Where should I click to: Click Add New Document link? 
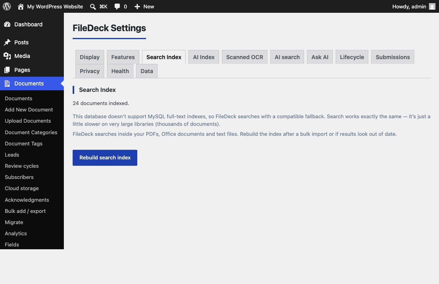[x=29, y=109]
